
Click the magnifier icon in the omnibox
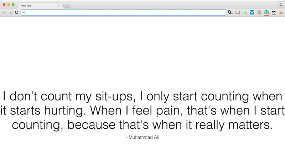[24, 12]
